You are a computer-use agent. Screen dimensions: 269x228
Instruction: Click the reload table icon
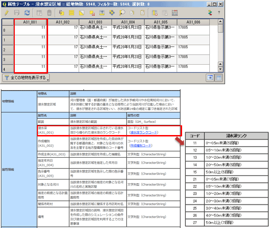point(27,13)
